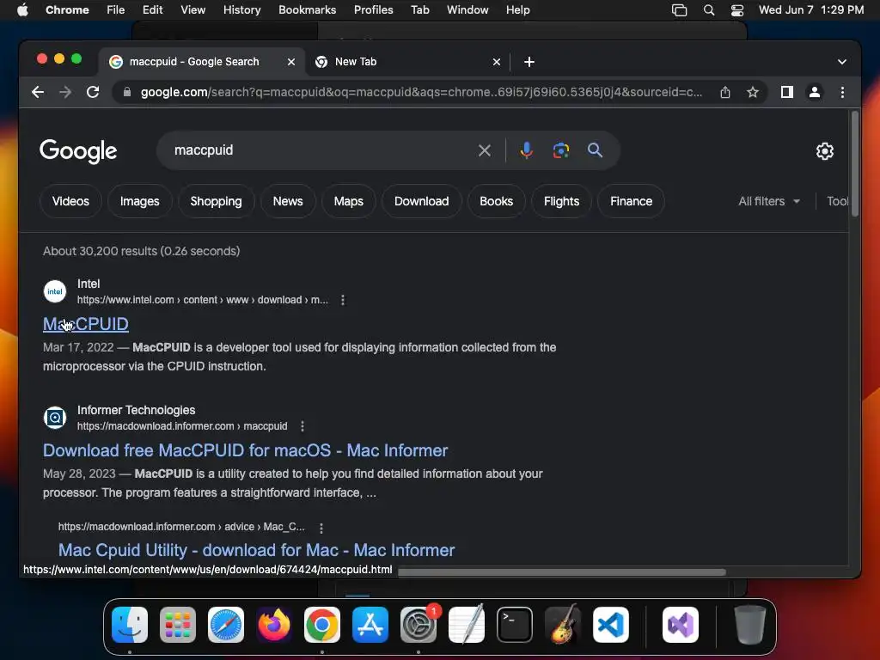Open the Trash in the dock
880x660 pixels.
tap(749, 625)
